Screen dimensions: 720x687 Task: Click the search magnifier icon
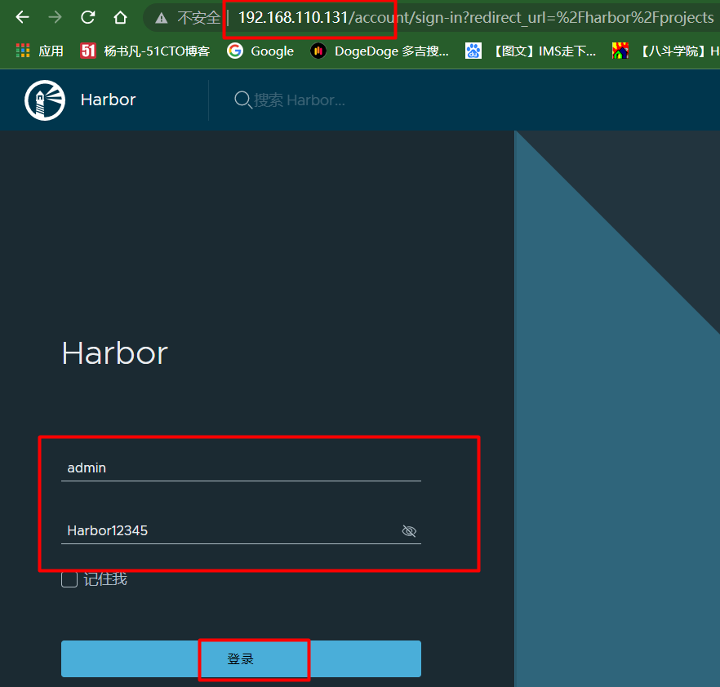click(x=242, y=100)
